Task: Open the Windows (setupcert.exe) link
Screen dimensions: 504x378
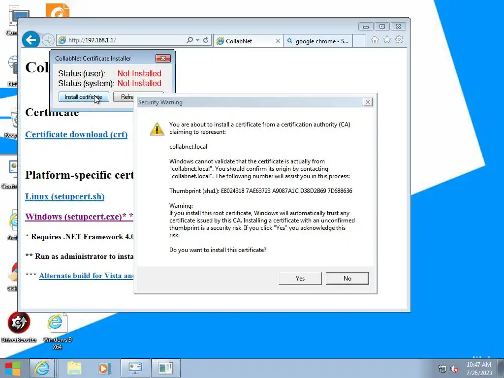Action: (x=79, y=217)
